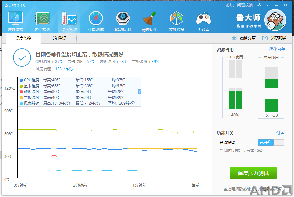Click 风扇转速 1231转/分 value
This screenshot has width=294, height=197.
(x=64, y=69)
